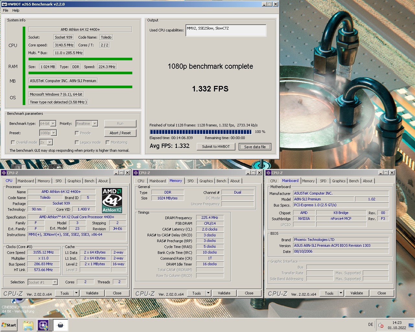Screen dimensions: 415x332
Task: Click the Core Speed 3155.12 MHz value in CPU-Z
Action: (x=43, y=252)
